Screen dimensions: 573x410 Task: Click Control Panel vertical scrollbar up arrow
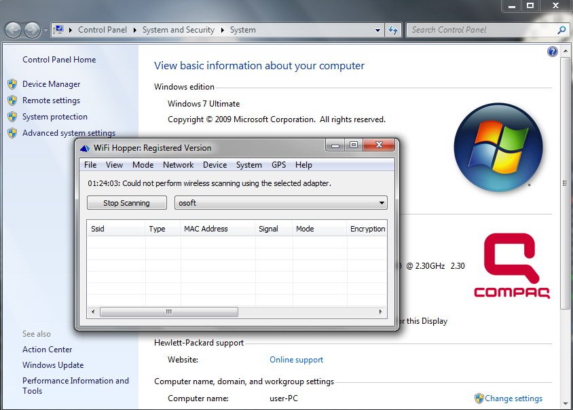[566, 51]
